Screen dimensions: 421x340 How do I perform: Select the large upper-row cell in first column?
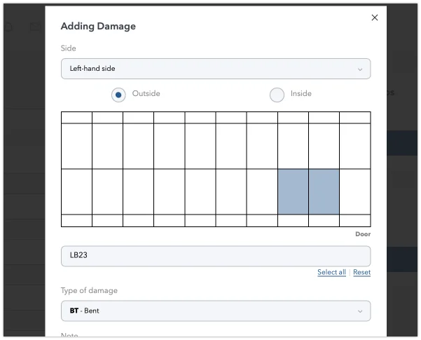pyautogui.click(x=76, y=146)
